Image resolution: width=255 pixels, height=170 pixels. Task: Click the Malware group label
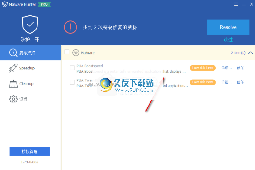pyautogui.click(x=88, y=53)
